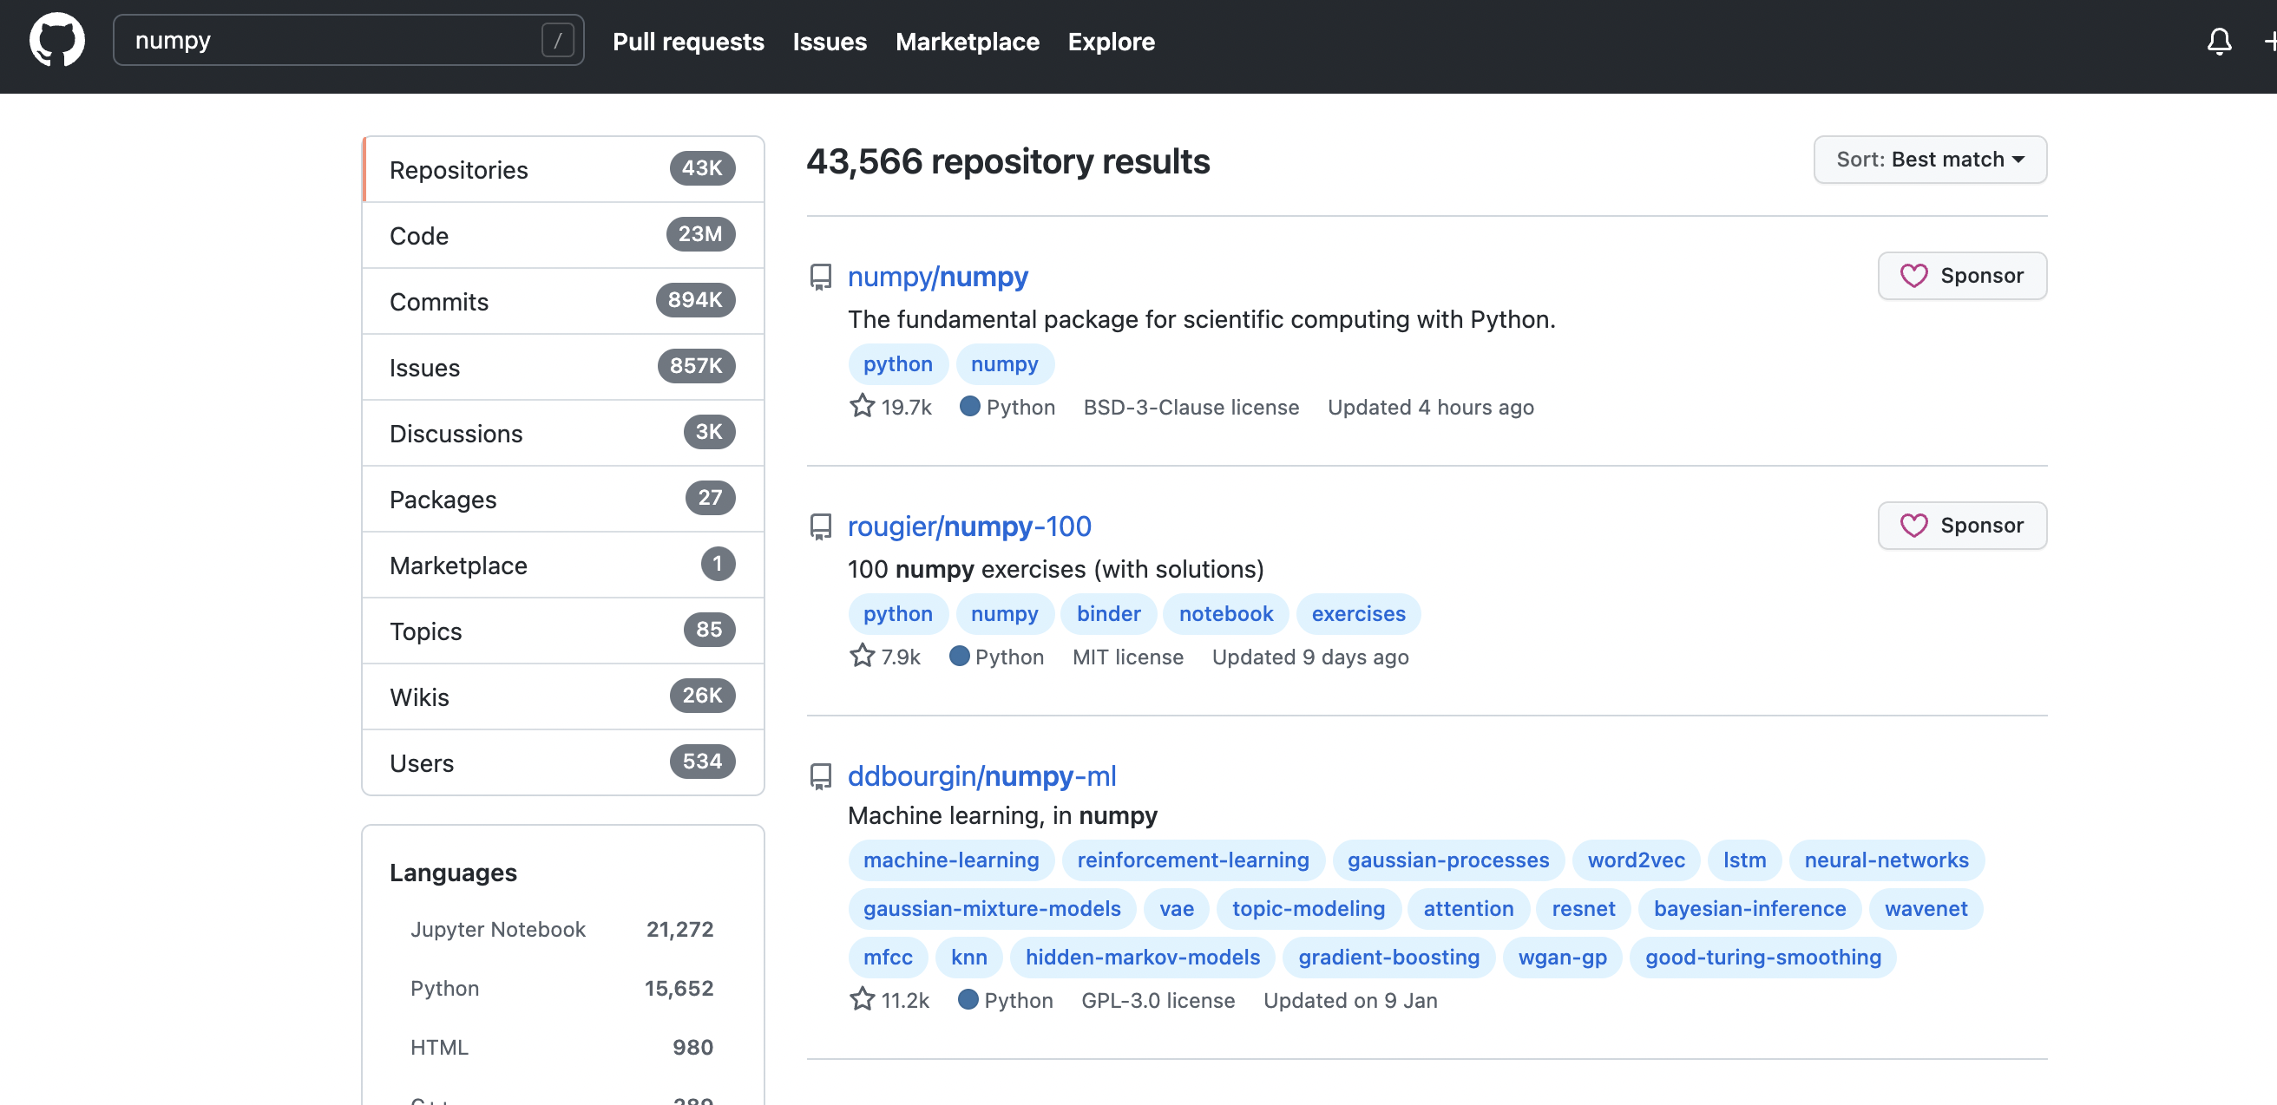This screenshot has height=1105, width=2277.
Task: Click python topic tag under numpy-100
Action: tap(897, 614)
